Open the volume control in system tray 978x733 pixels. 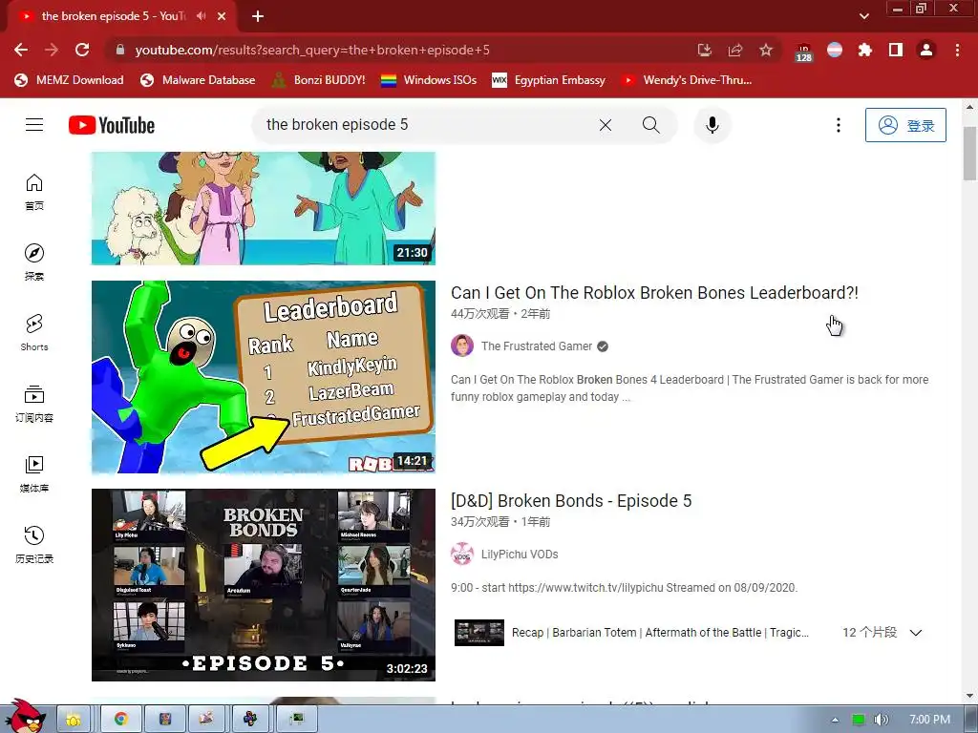pyautogui.click(x=881, y=720)
